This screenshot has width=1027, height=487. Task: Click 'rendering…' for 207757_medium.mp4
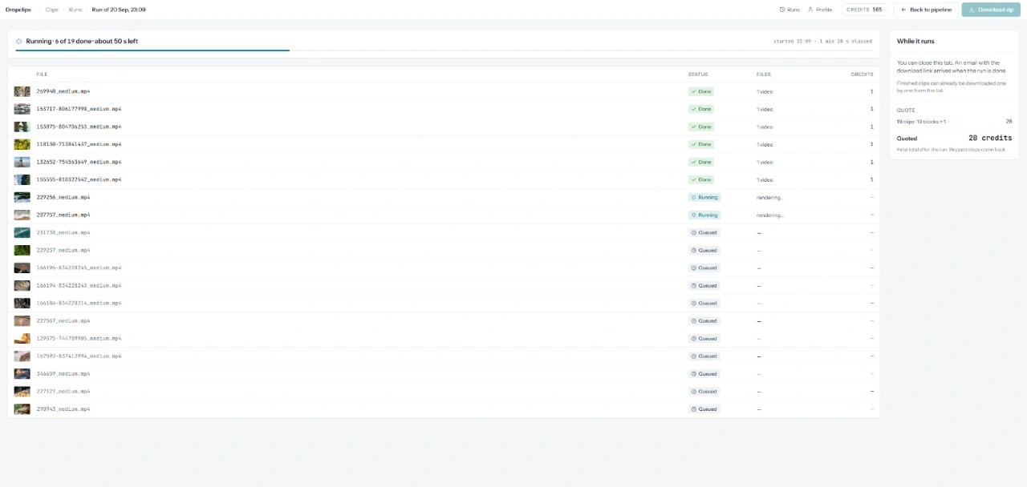tap(770, 215)
